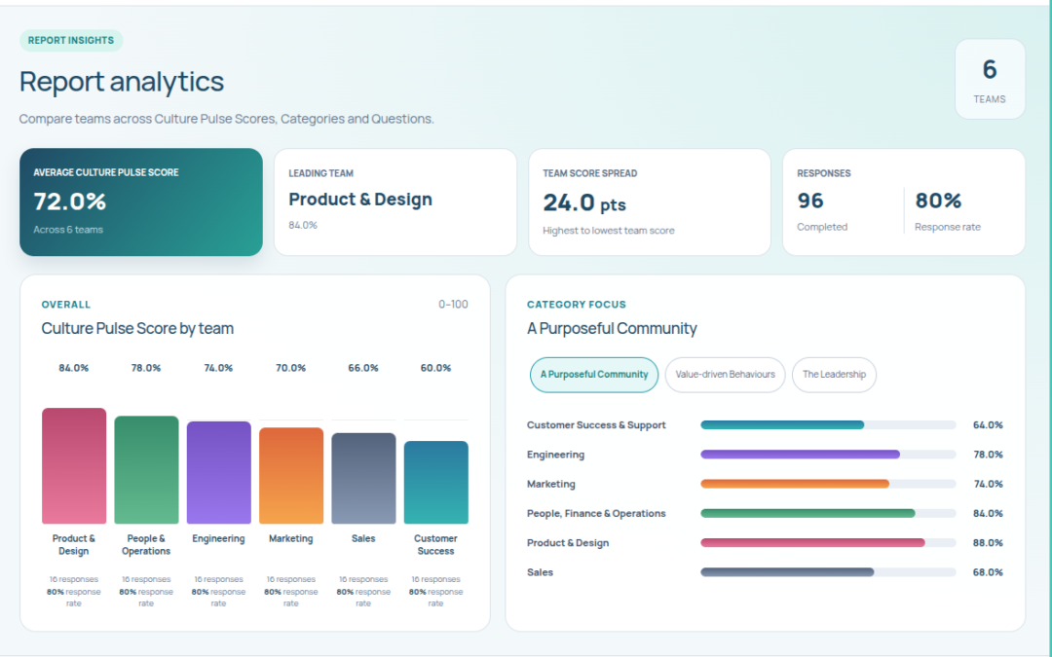The width and height of the screenshot is (1052, 657).
Task: Select the Engineering purple bar
Action: [x=219, y=473]
